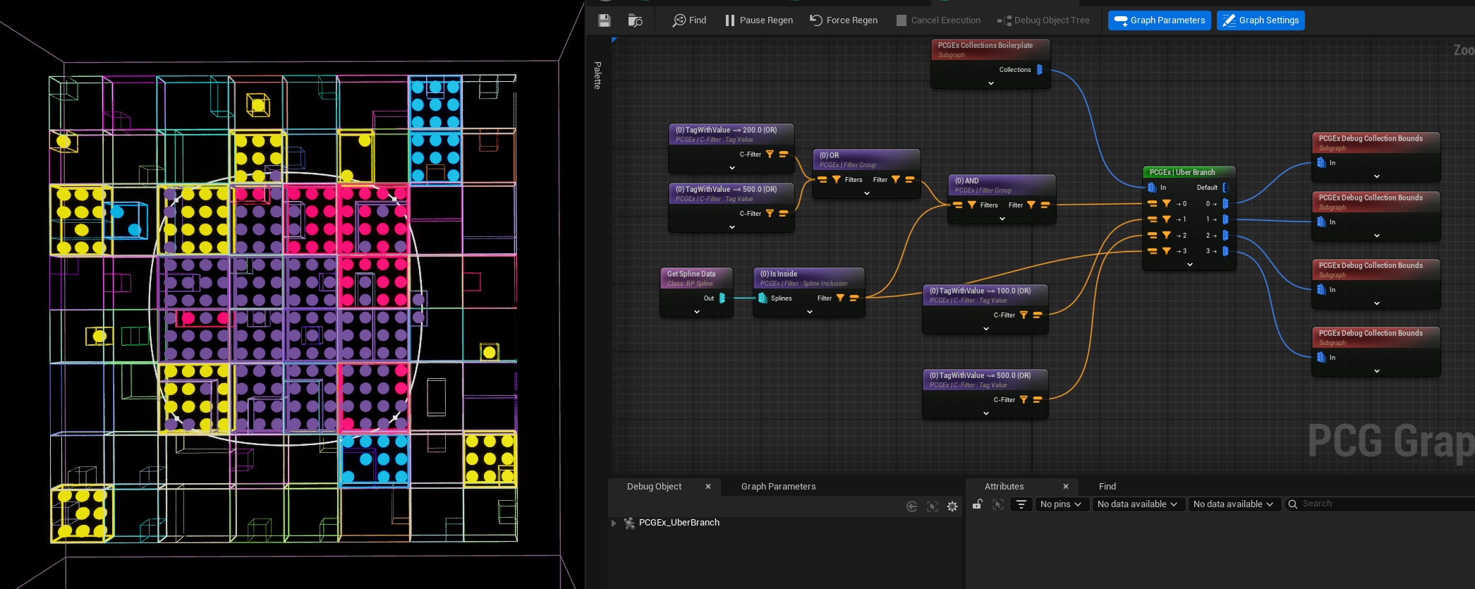Switch to the Graph Parameters tab
Viewport: 1475px width, 589px height.
coord(778,487)
